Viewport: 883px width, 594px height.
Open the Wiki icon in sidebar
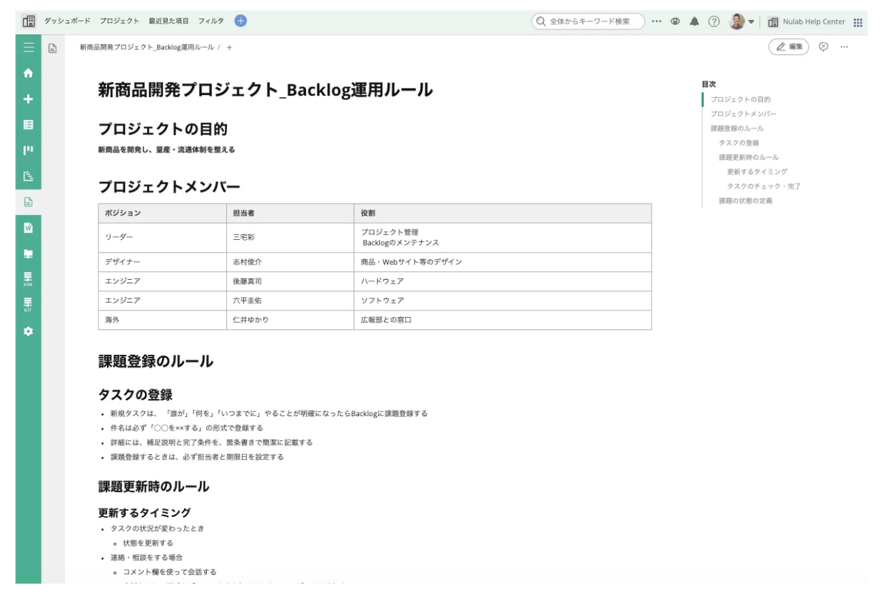[x=29, y=228]
